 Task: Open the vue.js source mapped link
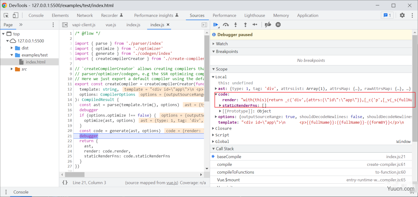[x=172, y=183]
